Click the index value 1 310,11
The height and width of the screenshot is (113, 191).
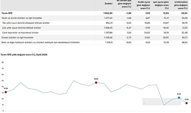(x=109, y=43)
